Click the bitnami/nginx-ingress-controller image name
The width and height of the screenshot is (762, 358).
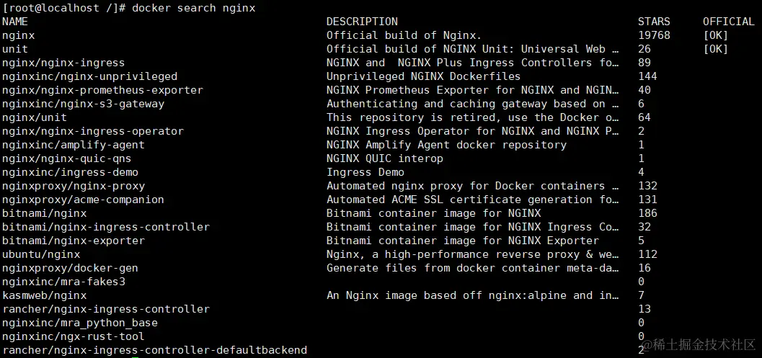tap(106, 227)
